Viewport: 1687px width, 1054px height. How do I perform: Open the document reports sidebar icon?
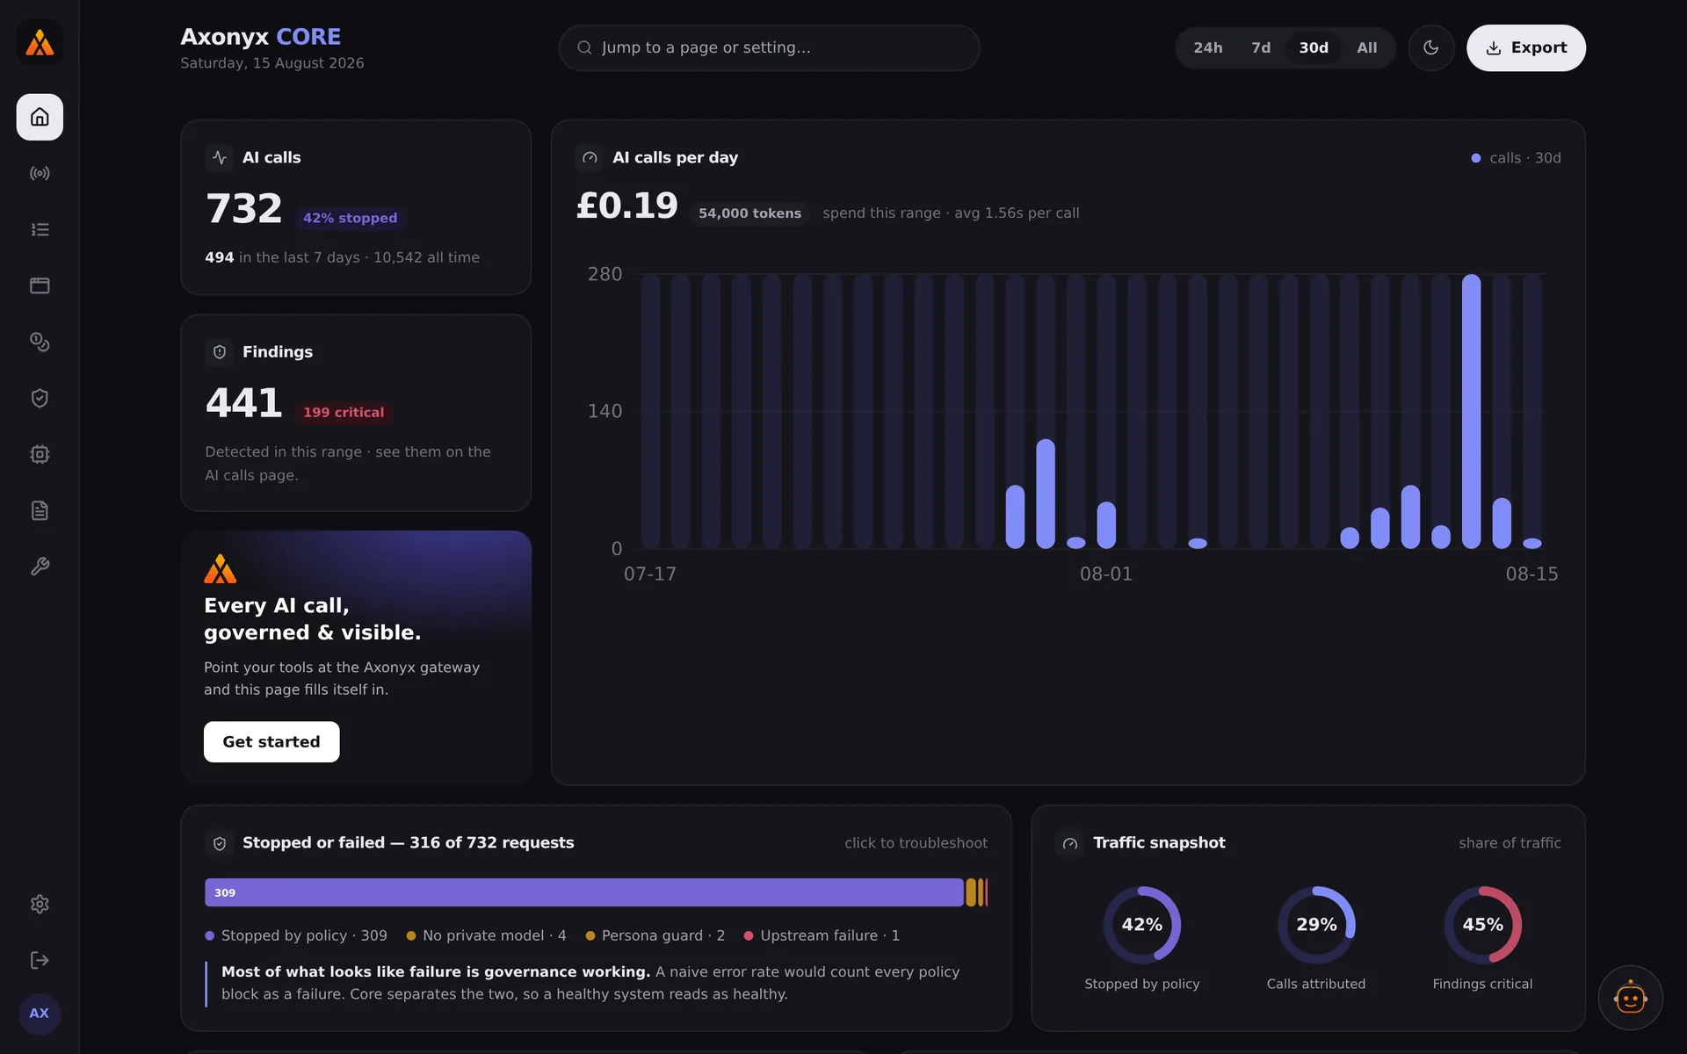click(40, 510)
